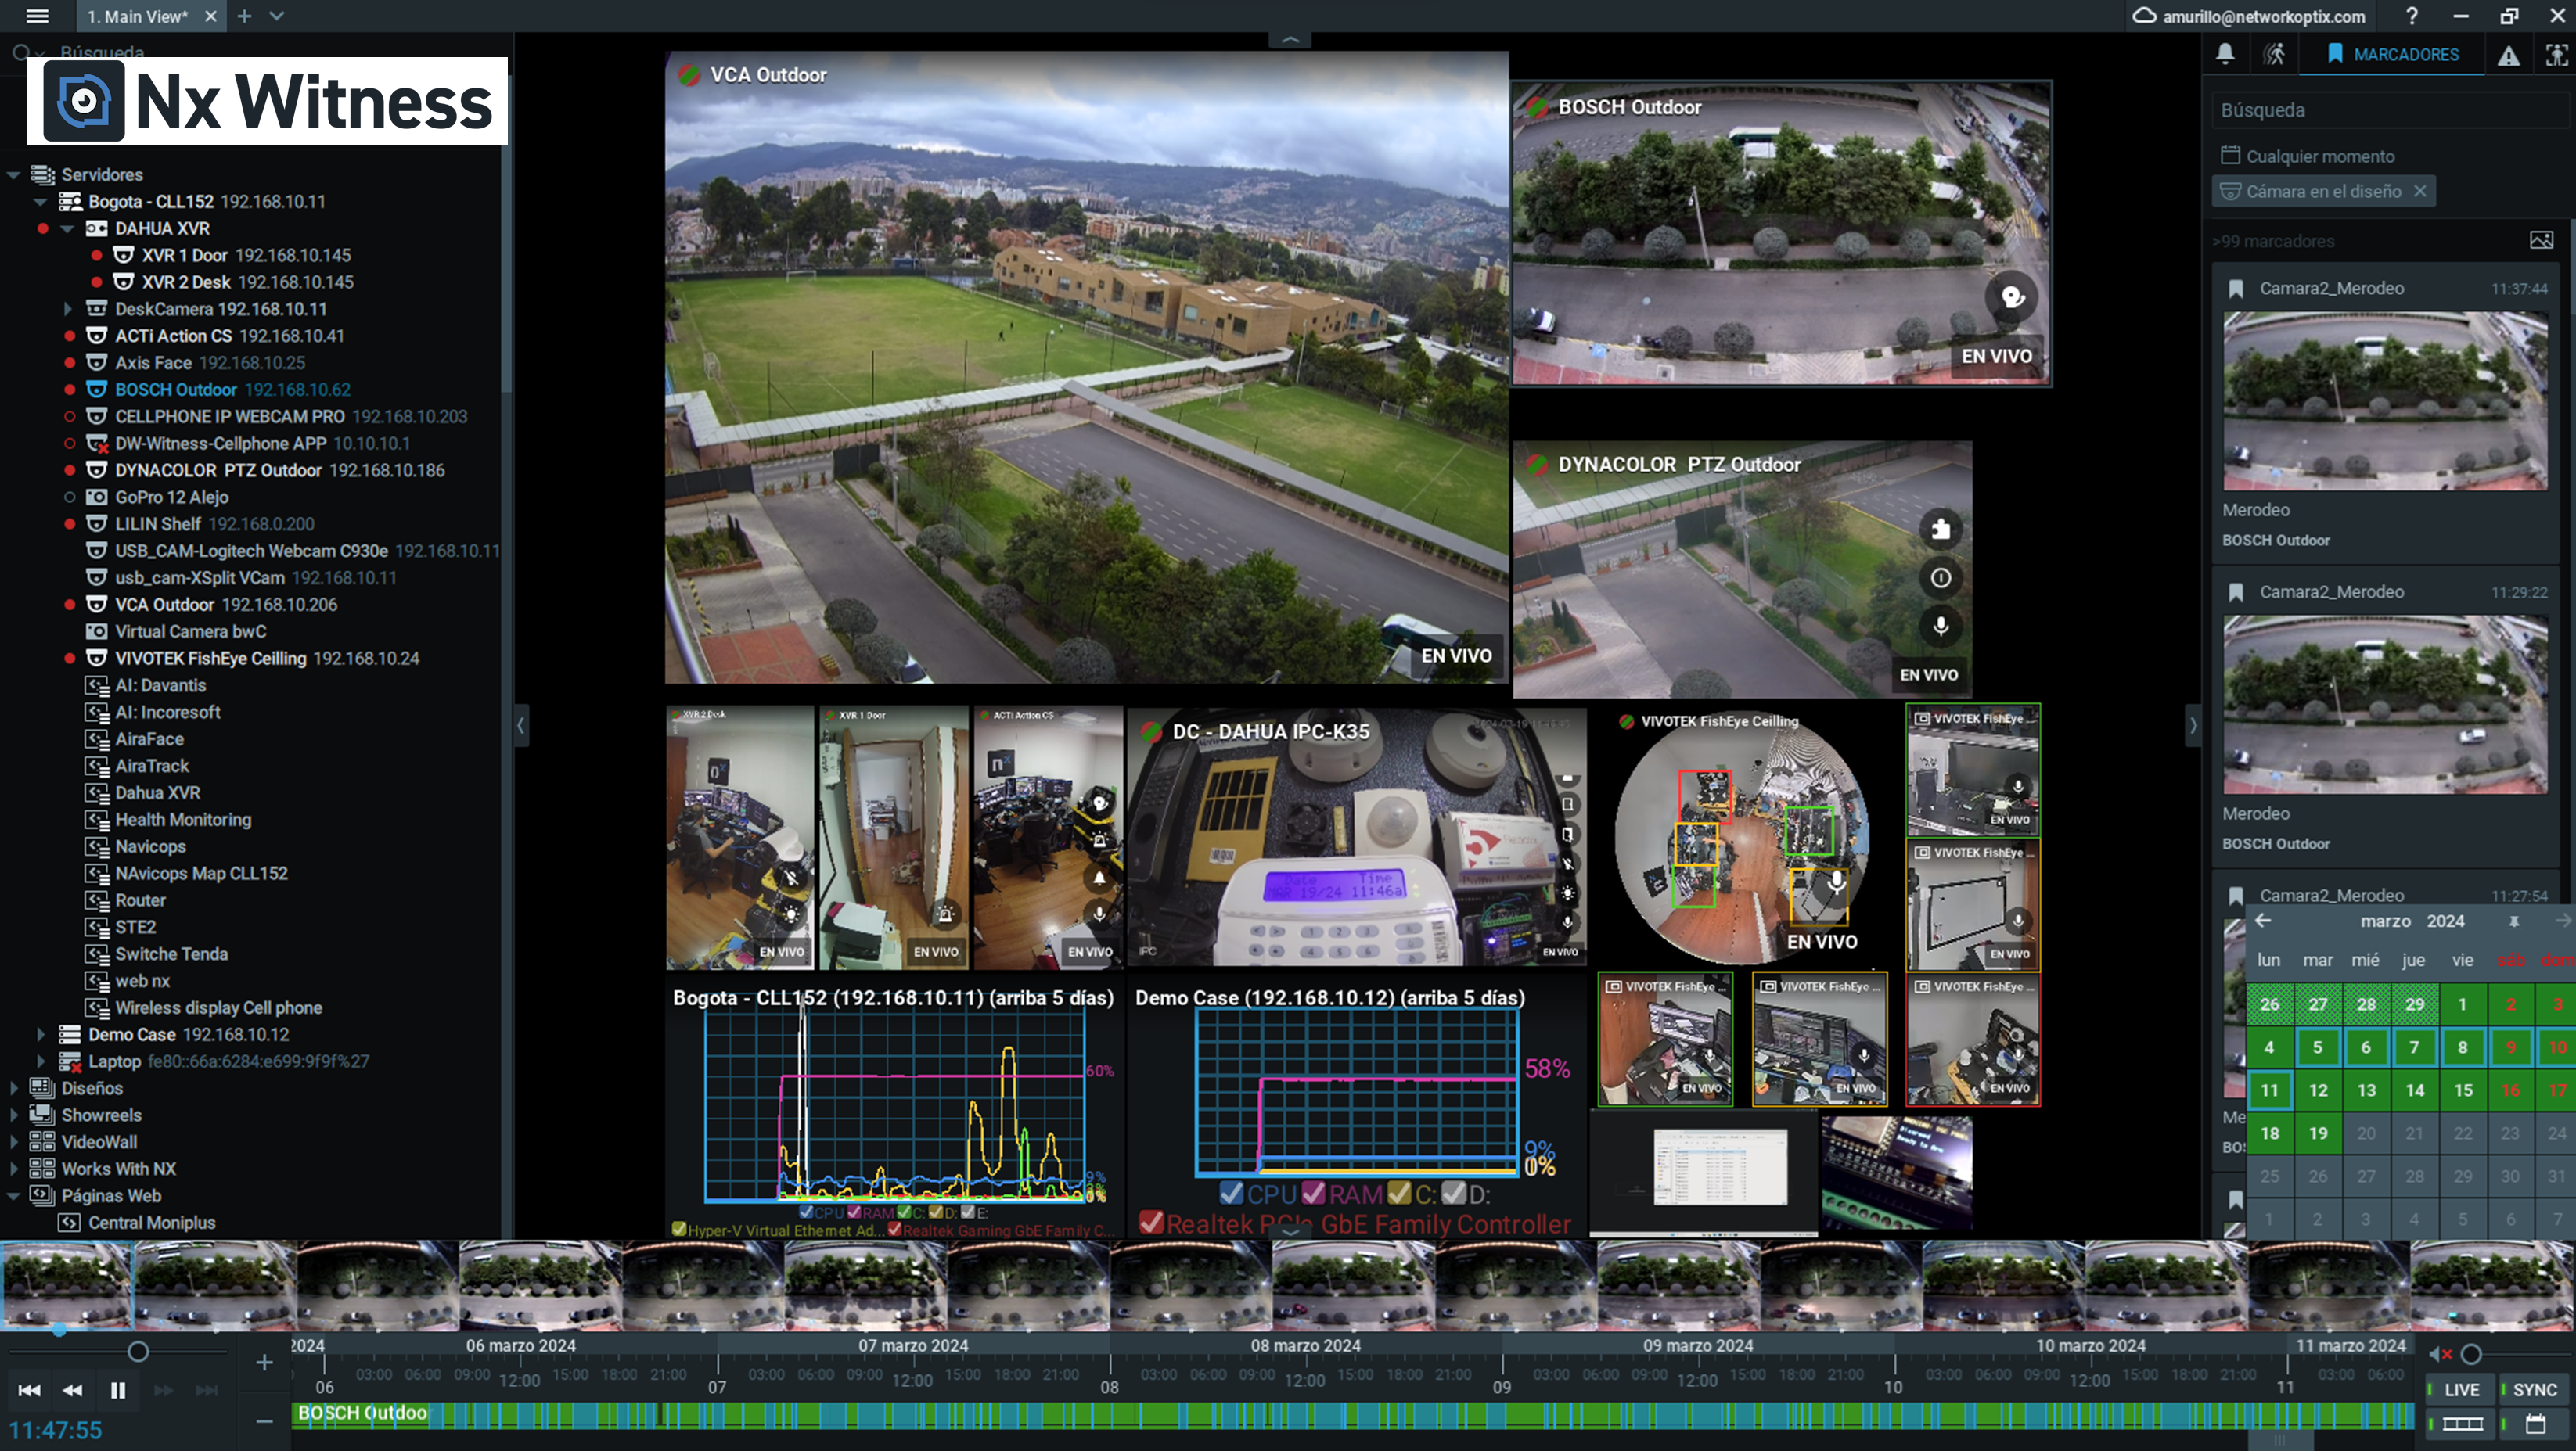Toggle D: drive checkbox on Demo Case
2576x1451 pixels.
point(1454,1193)
